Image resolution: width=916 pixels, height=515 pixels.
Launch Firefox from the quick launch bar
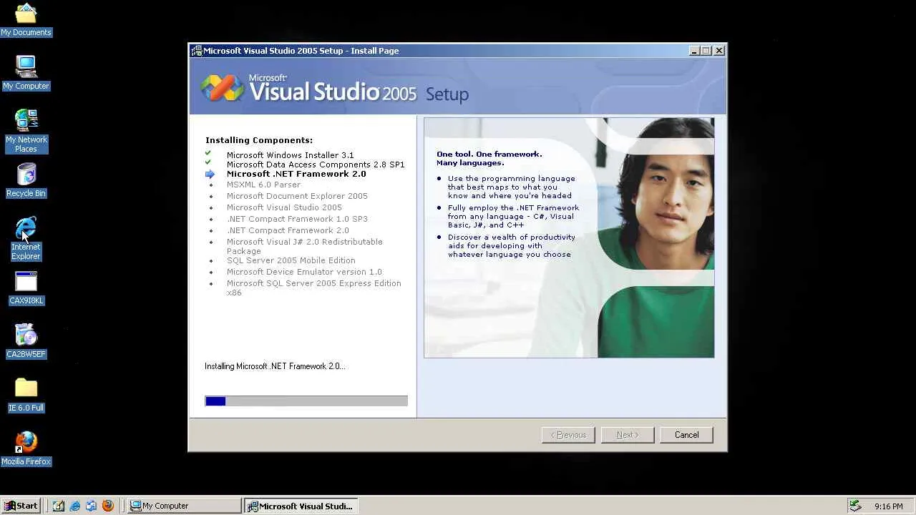coord(108,506)
